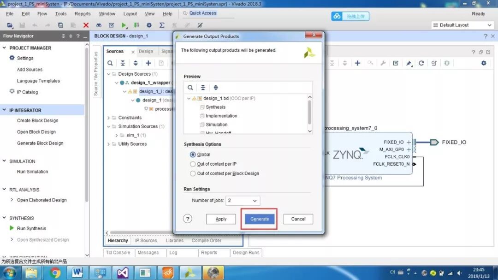Expand the Constraints folder
Image resolution: width=498 pixels, height=280 pixels.
point(109,118)
